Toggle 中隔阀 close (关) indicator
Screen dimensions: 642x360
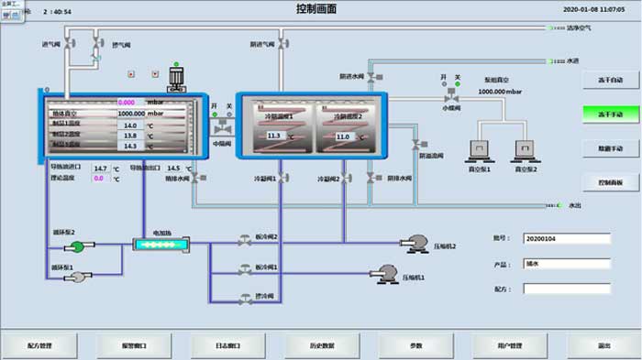[x=229, y=115]
